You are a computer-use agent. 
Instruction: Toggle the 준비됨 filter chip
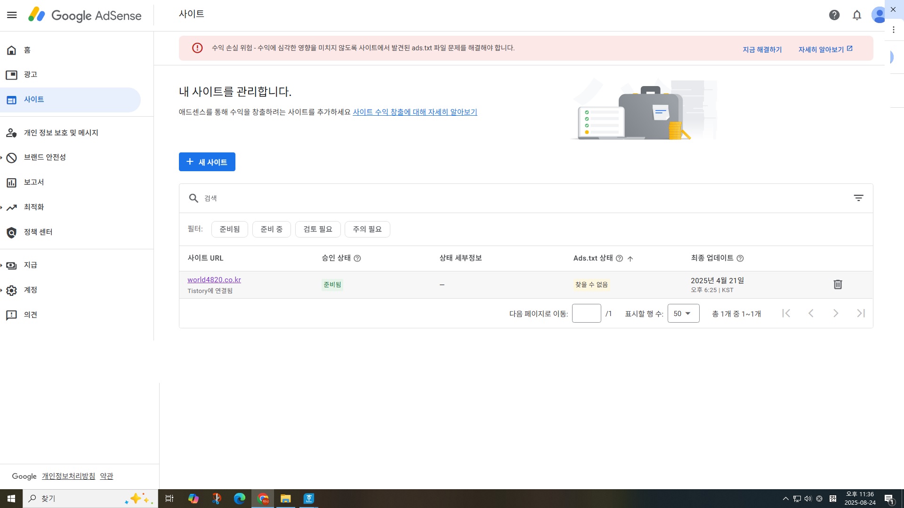click(x=230, y=229)
